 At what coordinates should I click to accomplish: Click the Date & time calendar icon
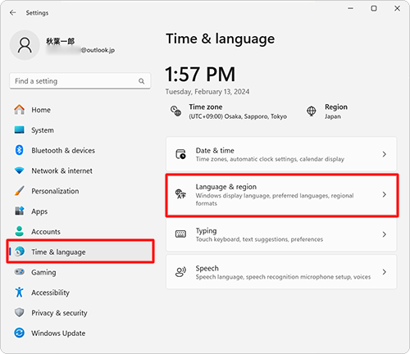[180, 154]
